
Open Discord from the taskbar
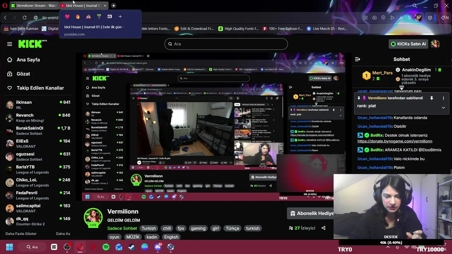click(157, 247)
